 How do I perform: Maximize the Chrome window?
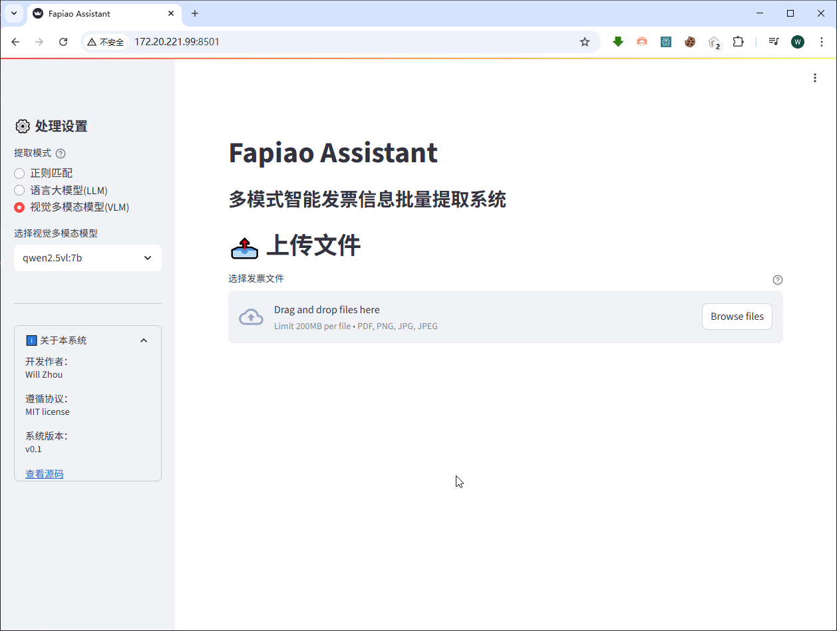tap(790, 13)
